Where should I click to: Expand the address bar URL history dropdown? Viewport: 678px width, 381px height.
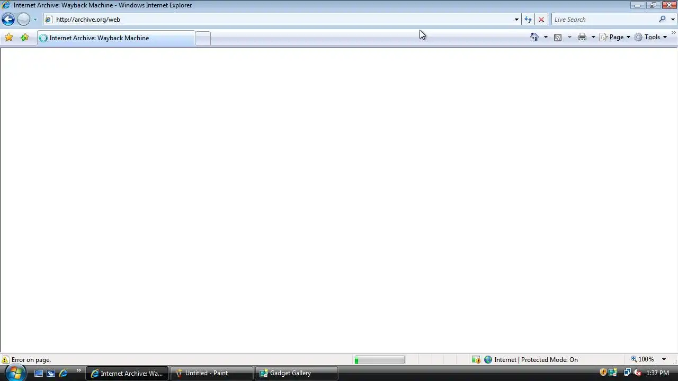(516, 20)
